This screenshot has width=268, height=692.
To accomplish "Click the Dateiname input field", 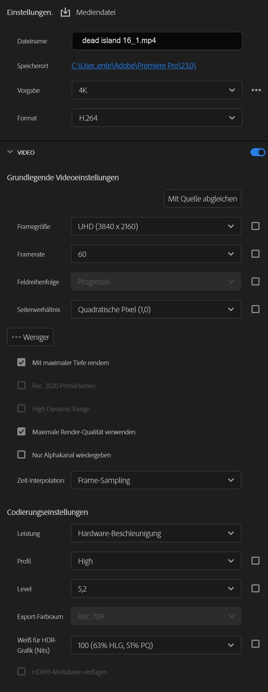I will [x=157, y=41].
